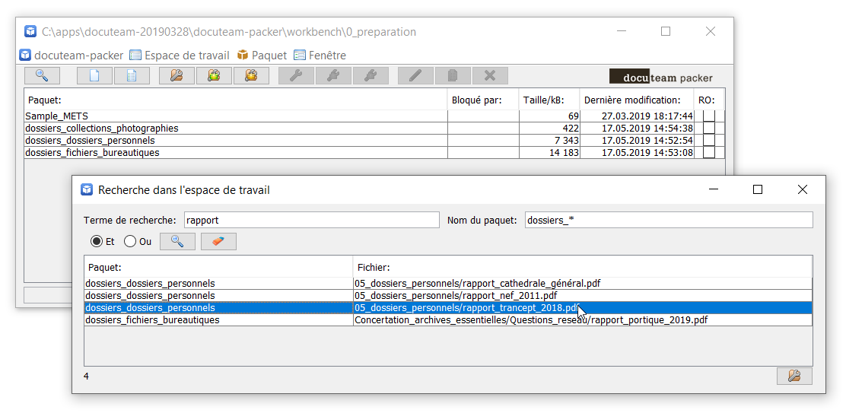Focus the Terme de recherche field
The image size is (846, 413).
coord(312,220)
